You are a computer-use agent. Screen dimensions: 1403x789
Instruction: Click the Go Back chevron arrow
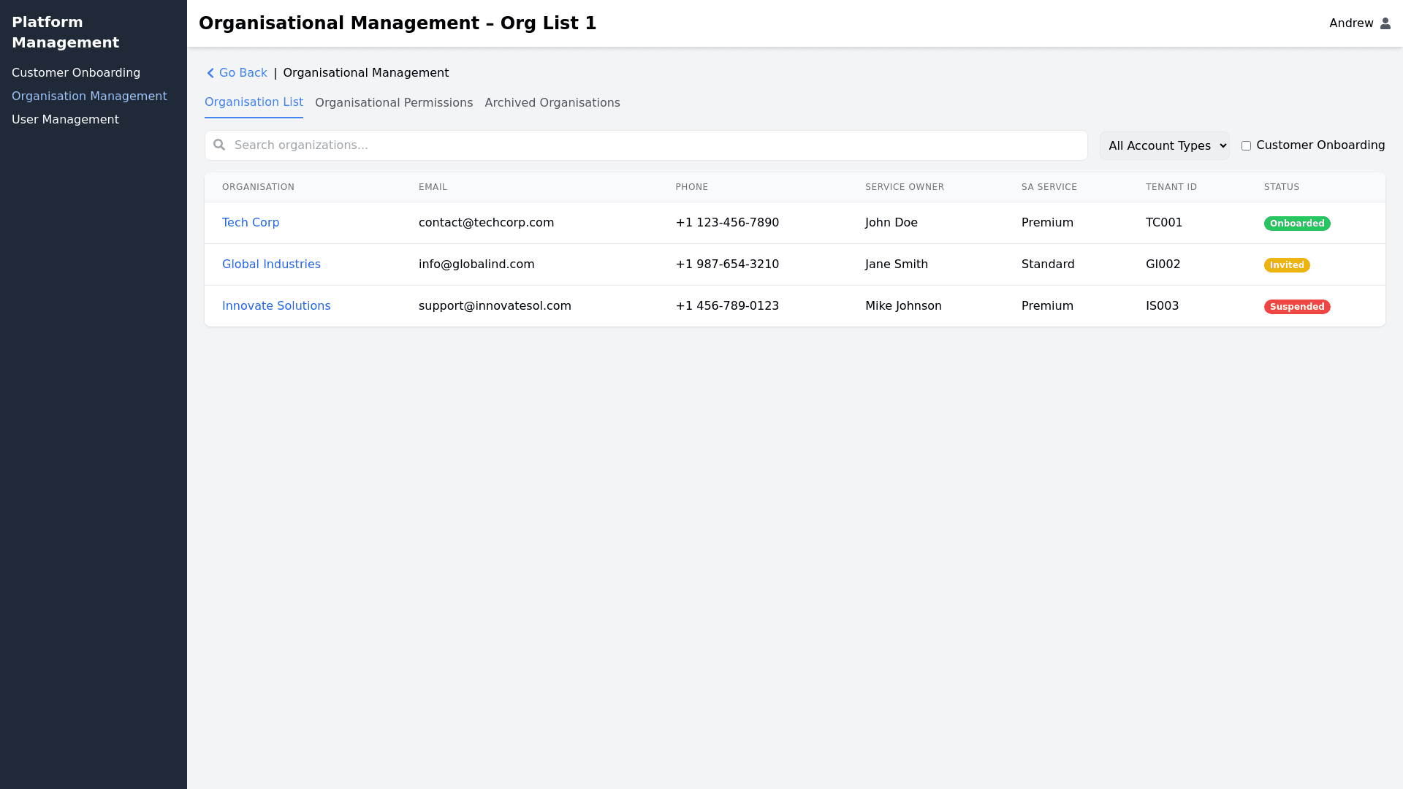(210, 73)
